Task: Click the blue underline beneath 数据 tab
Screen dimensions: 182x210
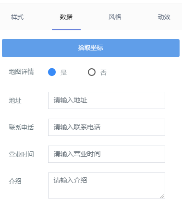Action: [66, 30]
